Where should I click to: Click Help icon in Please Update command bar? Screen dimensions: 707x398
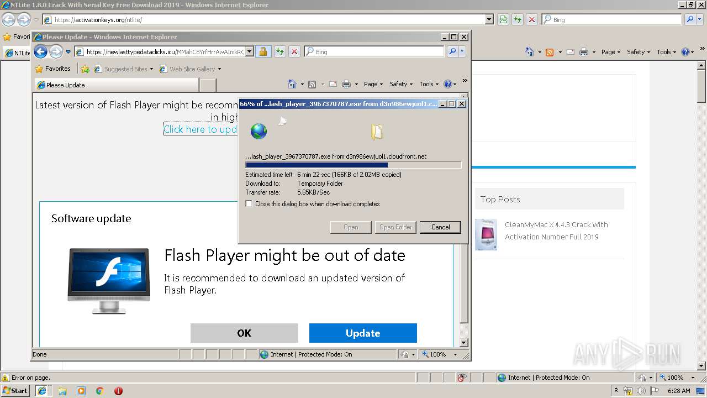click(448, 84)
